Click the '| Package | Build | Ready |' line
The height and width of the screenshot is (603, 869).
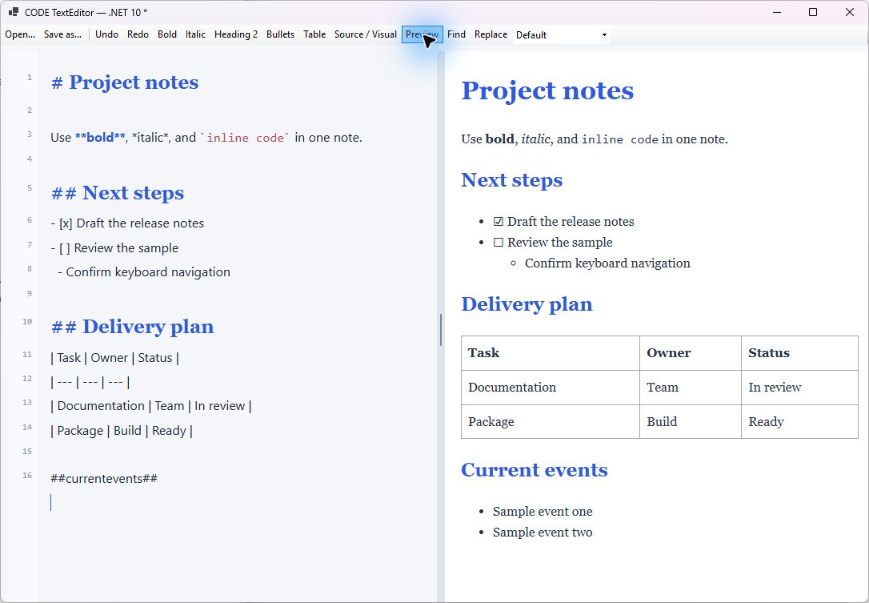click(x=122, y=431)
